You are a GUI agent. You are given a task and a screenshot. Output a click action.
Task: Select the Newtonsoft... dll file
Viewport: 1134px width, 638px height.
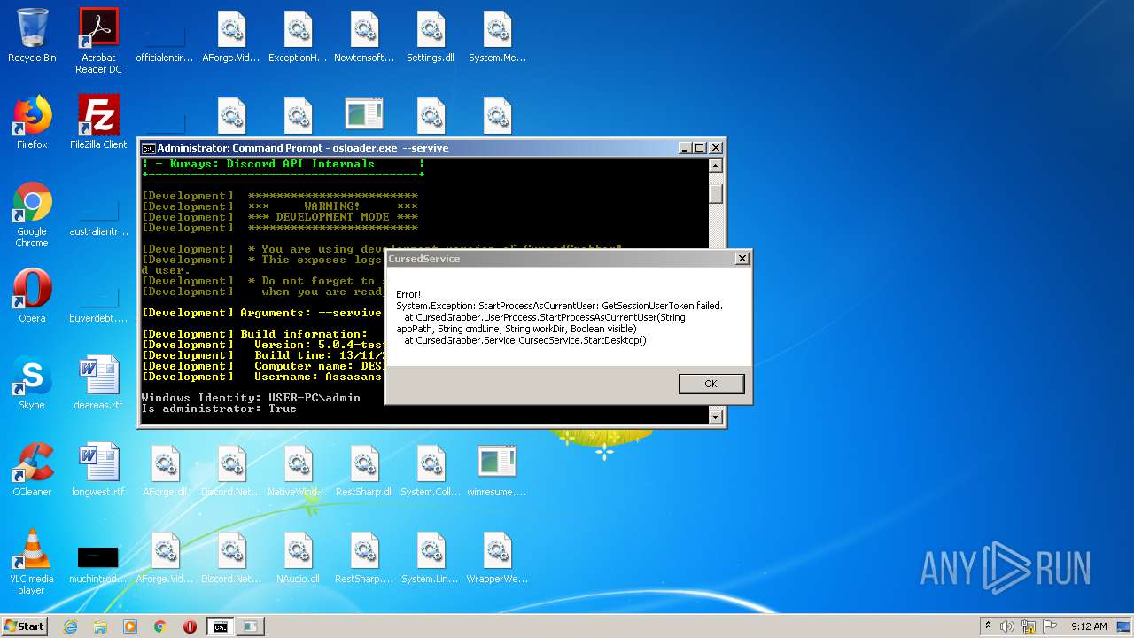point(364,37)
